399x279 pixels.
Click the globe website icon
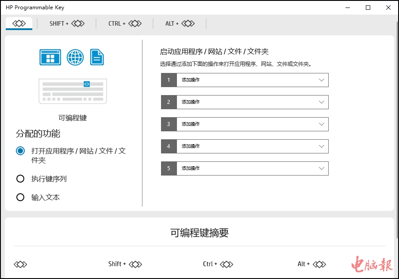click(x=75, y=57)
